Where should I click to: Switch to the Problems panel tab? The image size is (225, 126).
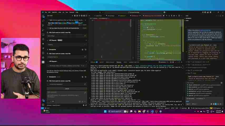[x=94, y=62]
